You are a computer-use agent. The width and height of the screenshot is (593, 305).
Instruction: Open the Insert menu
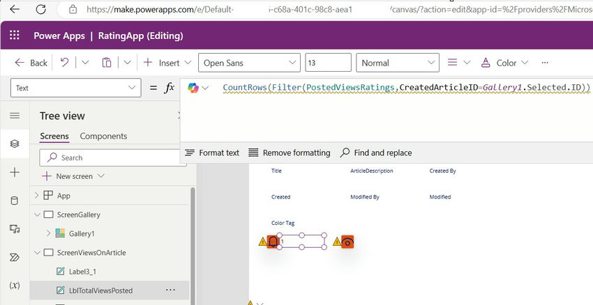click(167, 63)
